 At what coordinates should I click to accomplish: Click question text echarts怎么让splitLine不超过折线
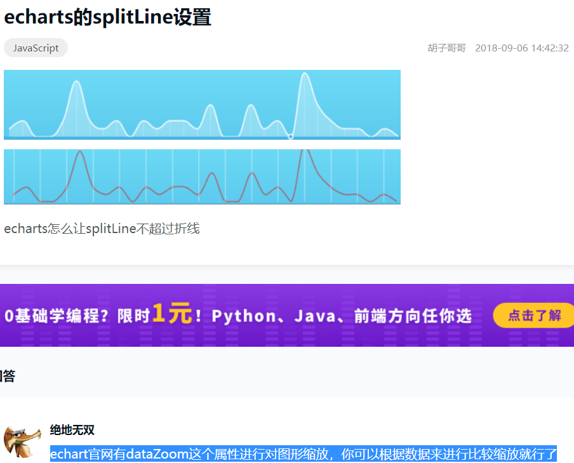tap(102, 229)
